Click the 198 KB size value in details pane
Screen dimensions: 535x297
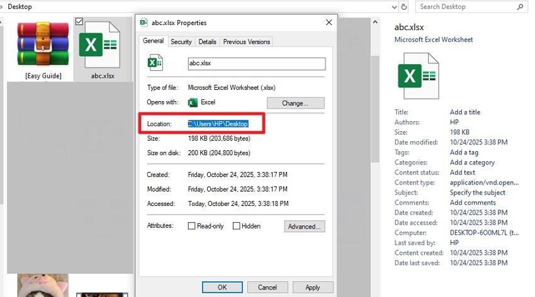pyautogui.click(x=459, y=132)
